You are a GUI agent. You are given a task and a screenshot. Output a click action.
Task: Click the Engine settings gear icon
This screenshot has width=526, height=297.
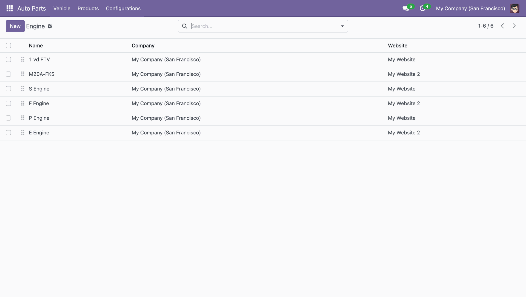tap(50, 26)
